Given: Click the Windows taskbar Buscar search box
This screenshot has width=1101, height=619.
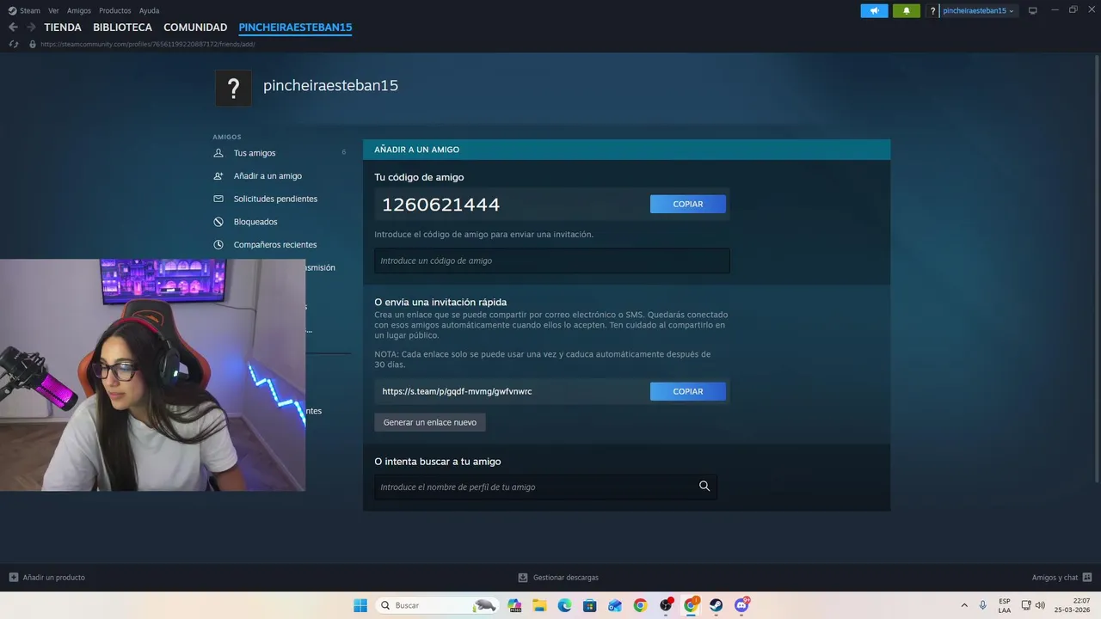Looking at the screenshot, I should (438, 605).
